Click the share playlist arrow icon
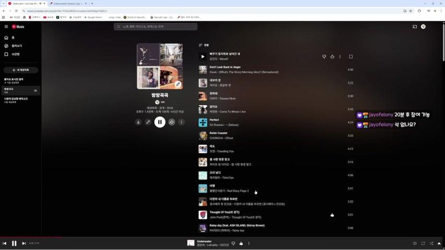Image resolution: width=445 pixels, height=250 pixels. click(172, 122)
